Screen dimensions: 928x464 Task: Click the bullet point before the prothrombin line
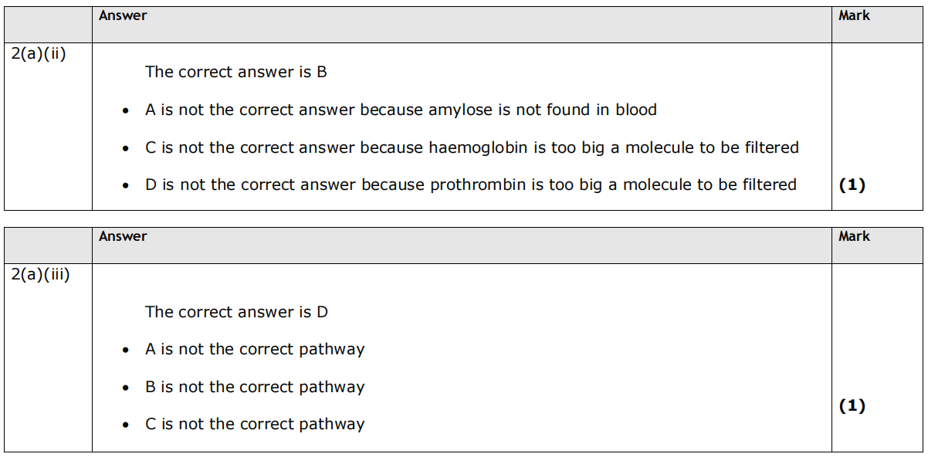point(126,186)
